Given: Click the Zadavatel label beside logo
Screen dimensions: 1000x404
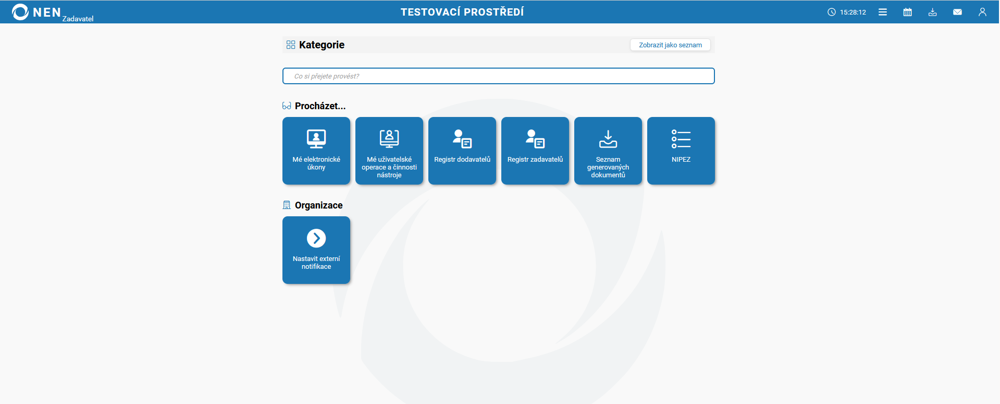Looking at the screenshot, I should click(78, 19).
